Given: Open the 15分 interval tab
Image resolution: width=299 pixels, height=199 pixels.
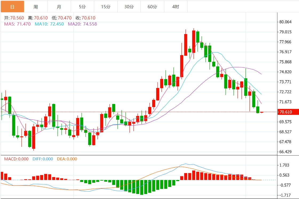Looking at the screenshot, I should pyautogui.click(x=106, y=7).
